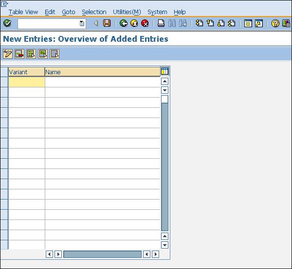Click the Deselect All icon
The image size is (292, 269).
55,54
